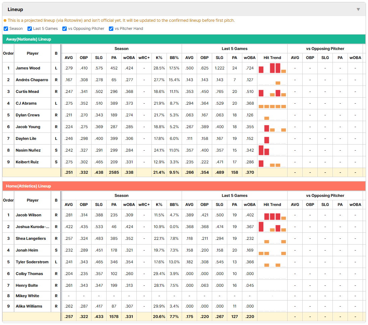Collapse the Lineup panel arrow

click(358, 9)
